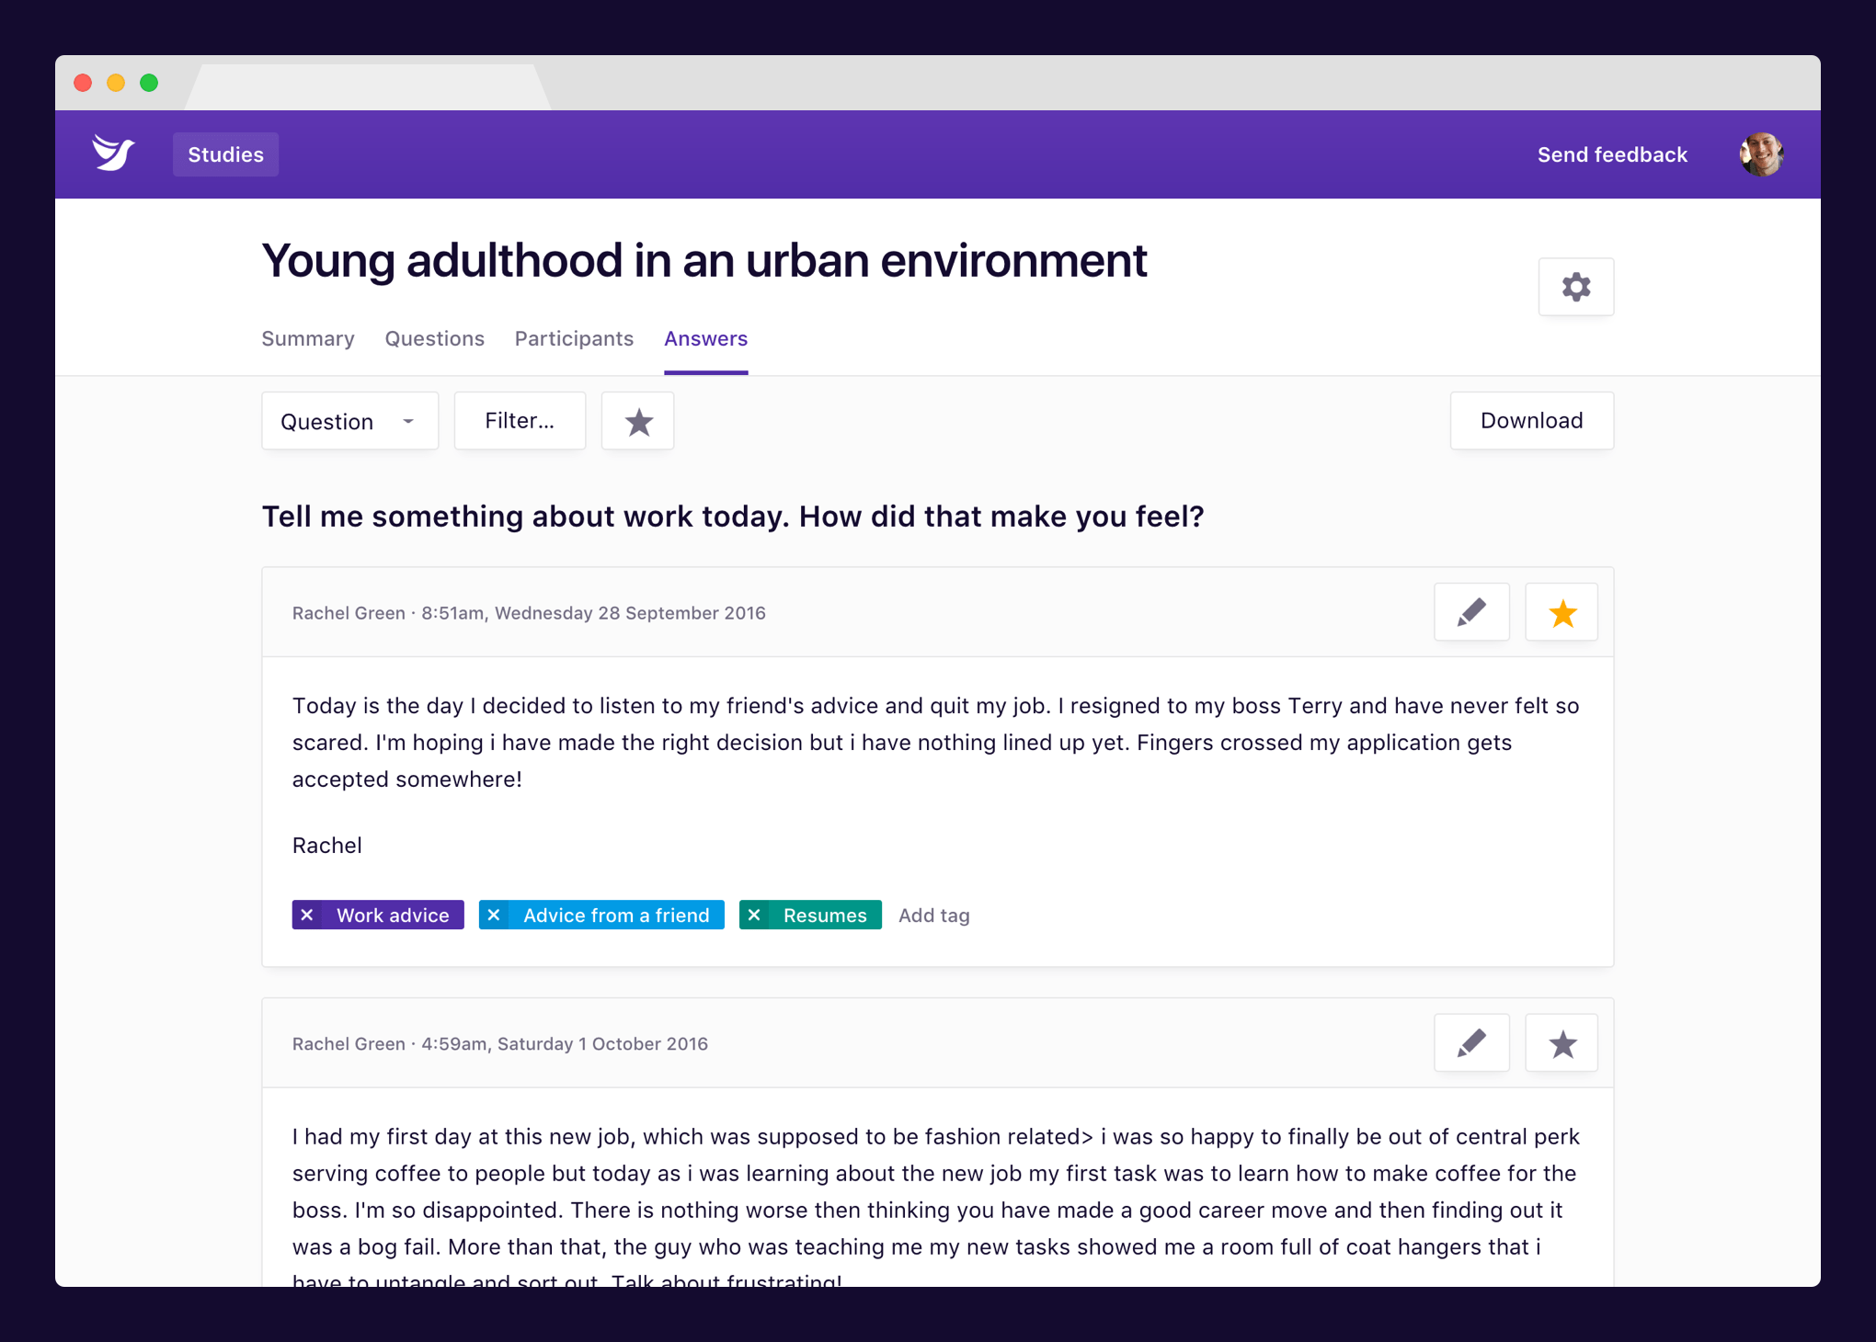The image size is (1876, 1342).
Task: Remove the Work advice tag
Action: 308,916
